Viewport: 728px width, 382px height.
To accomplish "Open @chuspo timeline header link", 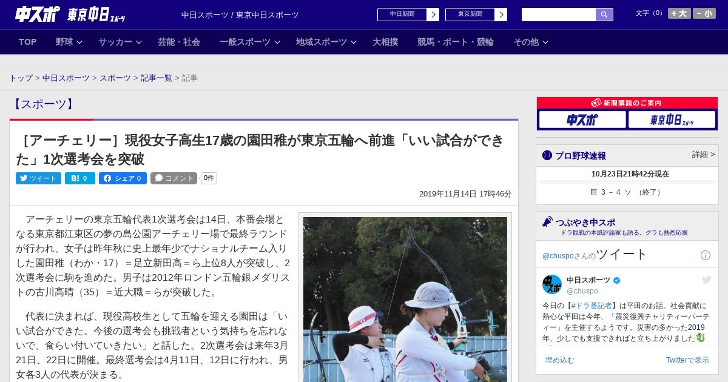I will pos(558,256).
